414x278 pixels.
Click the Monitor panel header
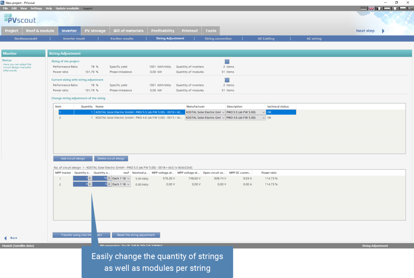(x=23, y=53)
